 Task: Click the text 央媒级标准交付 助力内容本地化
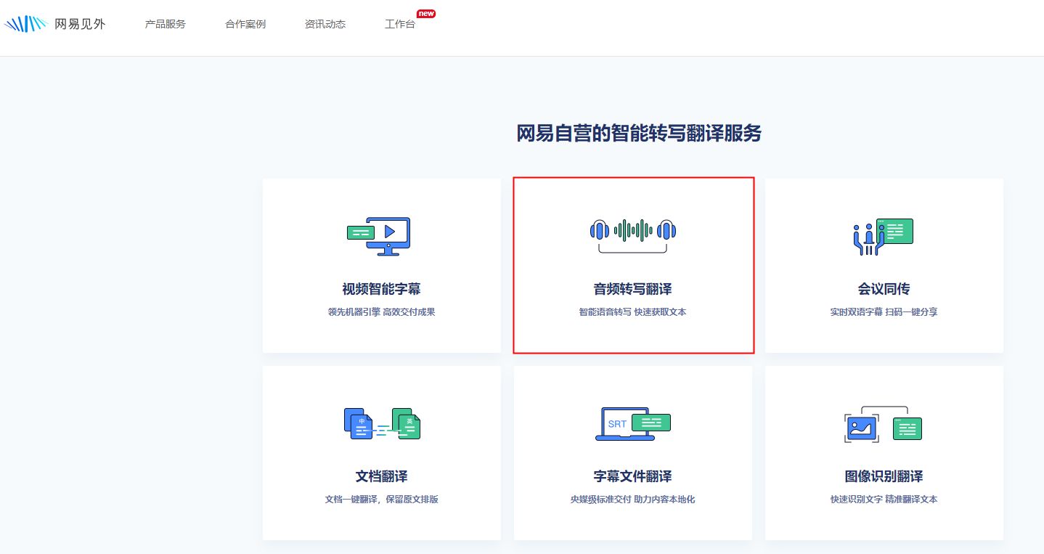click(x=633, y=500)
